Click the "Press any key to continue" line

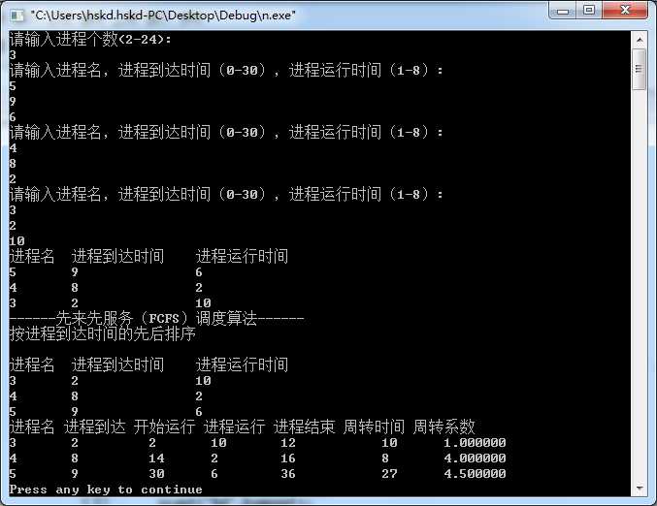(106, 490)
